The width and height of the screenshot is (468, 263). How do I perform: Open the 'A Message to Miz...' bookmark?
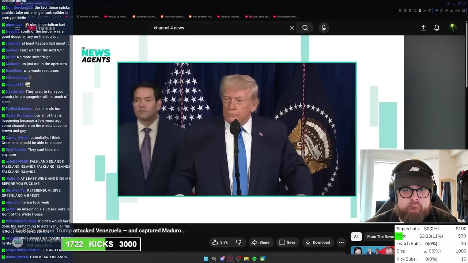coord(285,16)
